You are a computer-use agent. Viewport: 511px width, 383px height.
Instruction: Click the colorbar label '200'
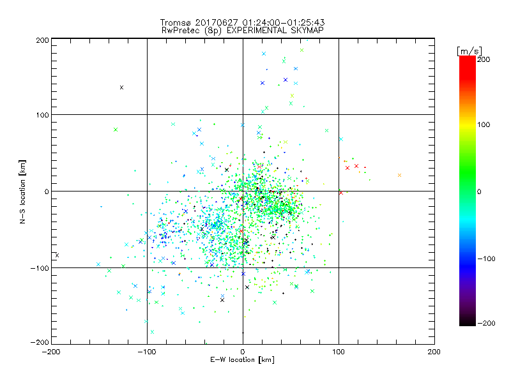tap(484, 59)
